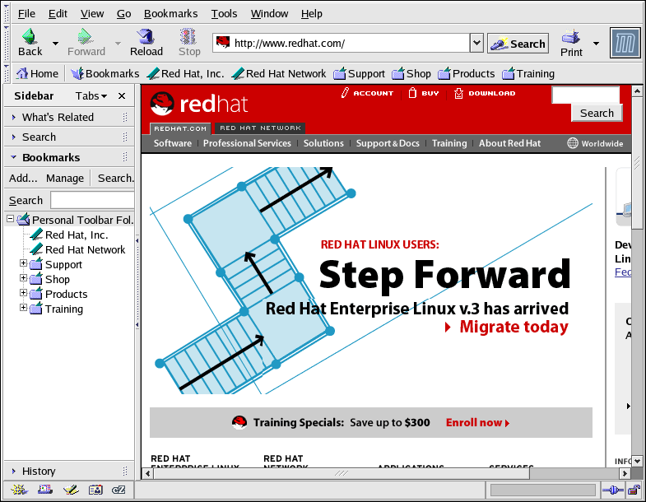646x502 pixels.
Task: Click the Reload page icon
Action: [146, 37]
